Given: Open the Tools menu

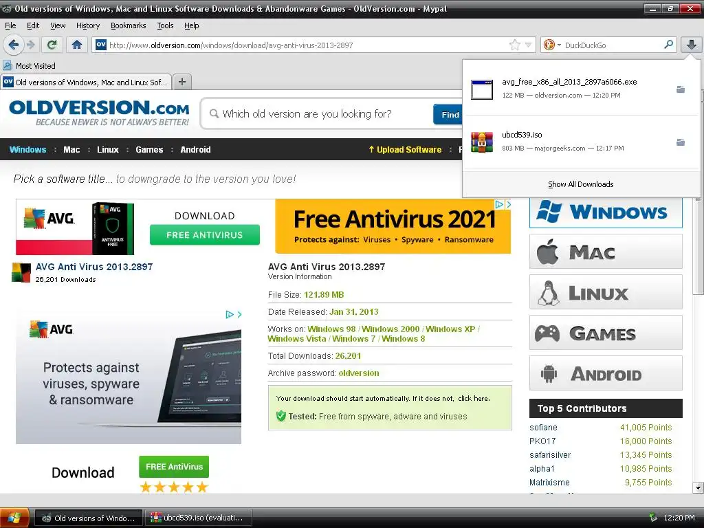Looking at the screenshot, I should click(165, 25).
